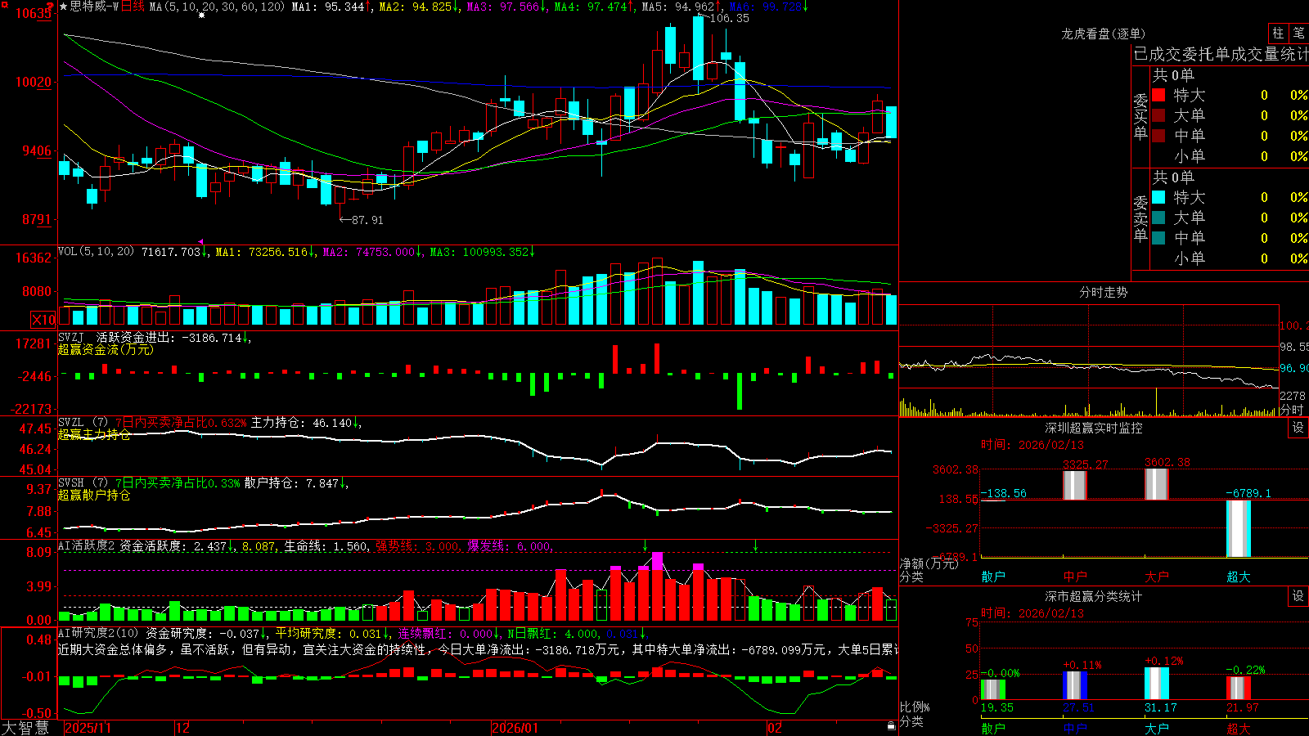Click the red 特大 swatch under 委买单
Image resolution: width=1309 pixels, height=736 pixels.
click(x=1158, y=95)
